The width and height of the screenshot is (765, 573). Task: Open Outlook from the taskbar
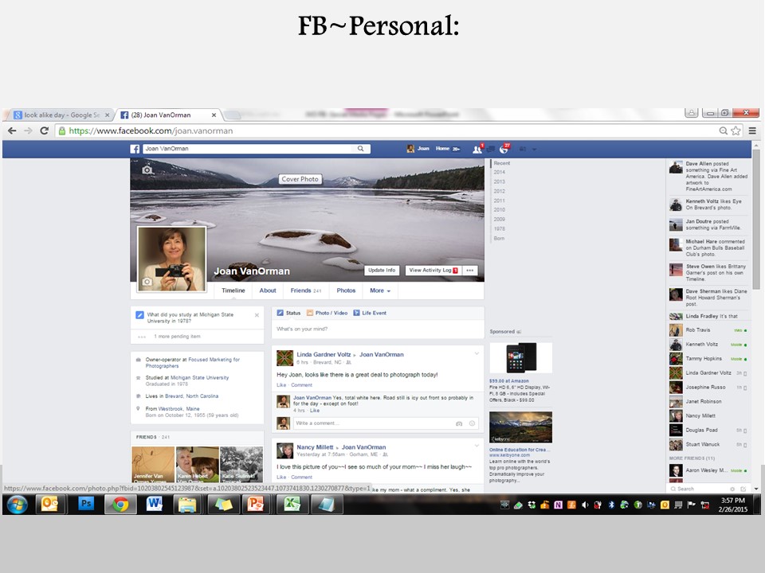(x=49, y=504)
